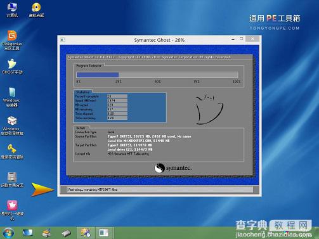Click the 50% mark under progress bar

tap(157, 82)
